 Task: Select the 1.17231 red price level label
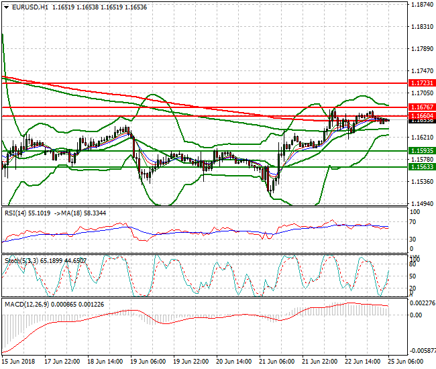422,83
